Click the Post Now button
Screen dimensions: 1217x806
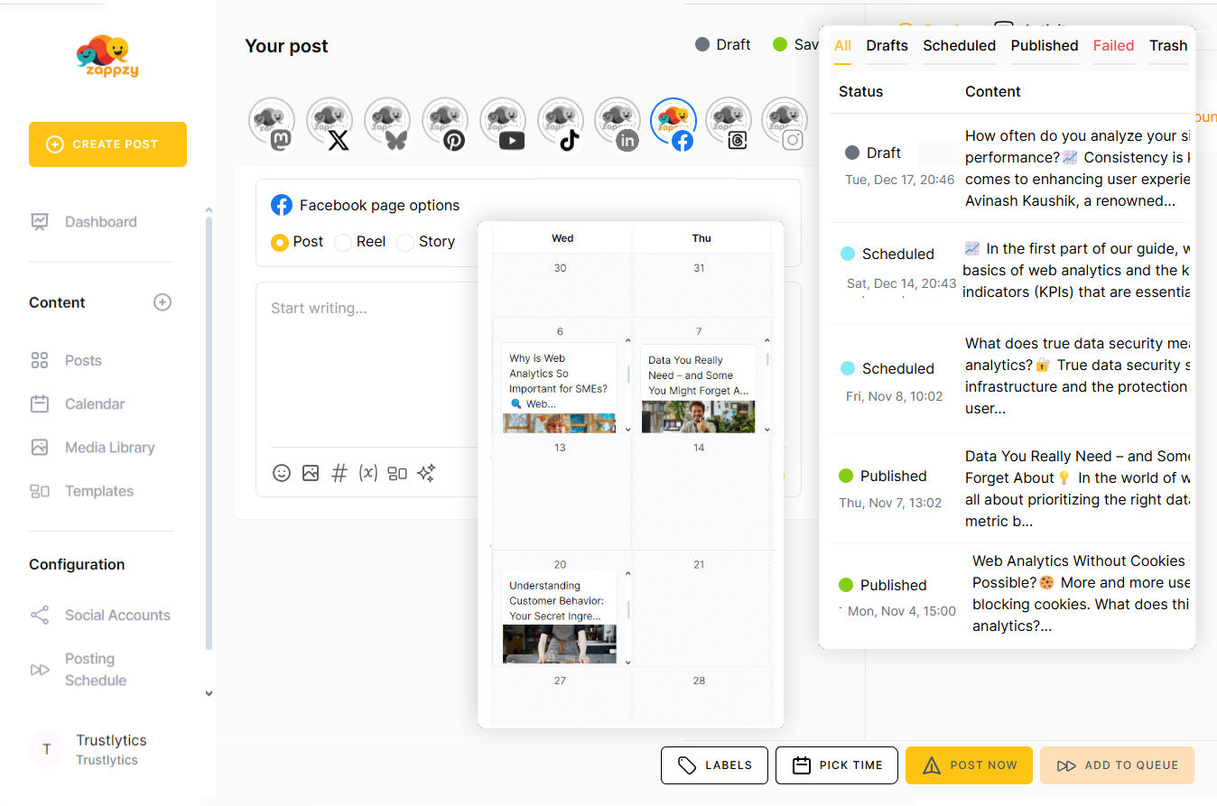click(x=970, y=765)
